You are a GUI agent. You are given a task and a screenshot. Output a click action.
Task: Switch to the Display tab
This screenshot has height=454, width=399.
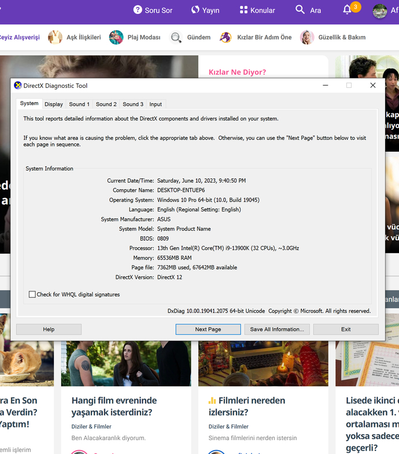54,104
